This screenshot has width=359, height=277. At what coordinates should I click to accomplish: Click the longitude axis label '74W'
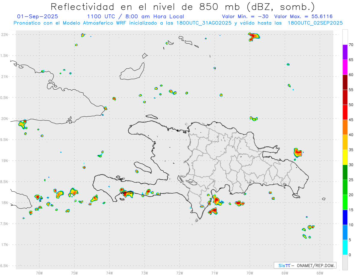tap(109, 273)
